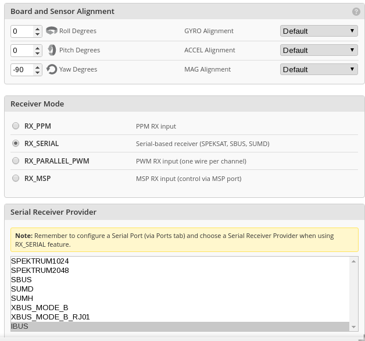Image resolution: width=365 pixels, height=341 pixels.
Task: Click the Roll Degrees rotation icon
Action: coord(52,31)
